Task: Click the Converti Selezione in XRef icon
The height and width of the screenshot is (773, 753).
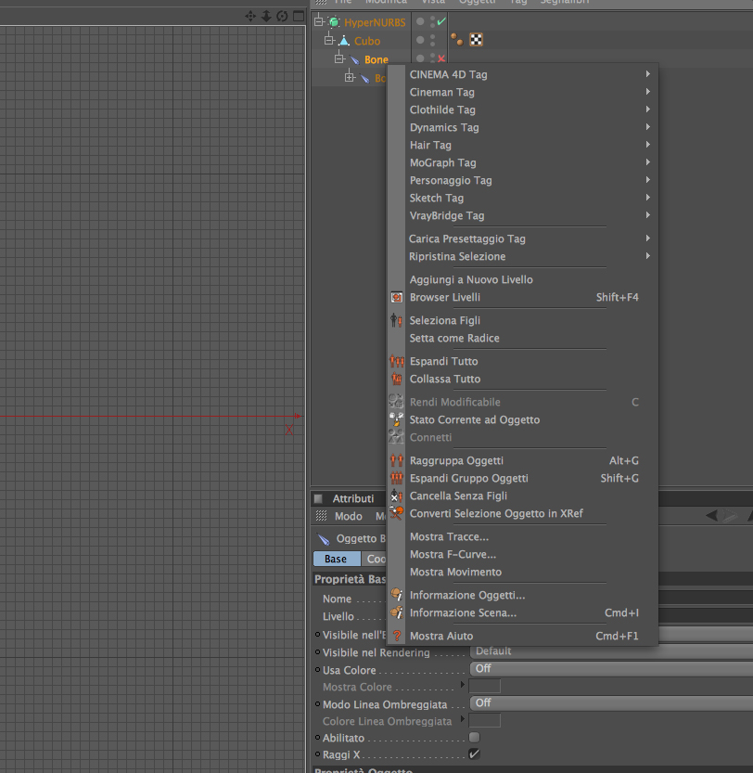Action: (396, 513)
